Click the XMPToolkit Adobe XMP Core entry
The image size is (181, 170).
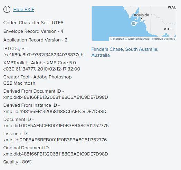tap(42, 66)
